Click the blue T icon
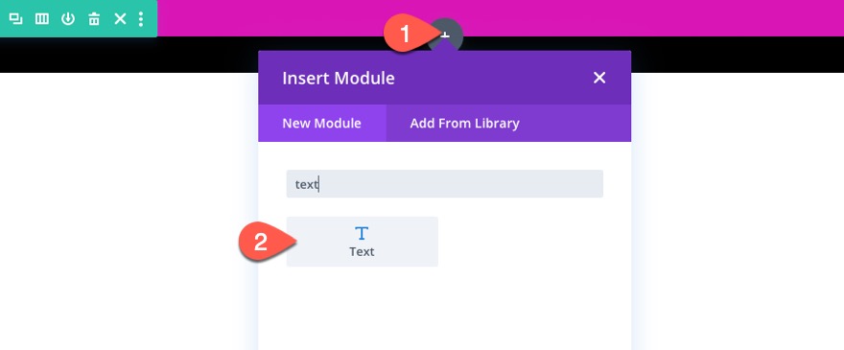This screenshot has height=350, width=844. tap(362, 233)
